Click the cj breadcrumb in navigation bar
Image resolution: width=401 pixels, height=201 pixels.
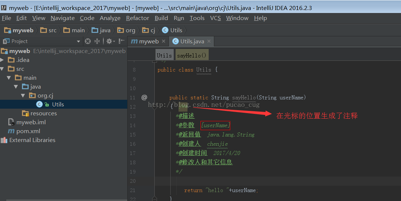click(x=149, y=30)
